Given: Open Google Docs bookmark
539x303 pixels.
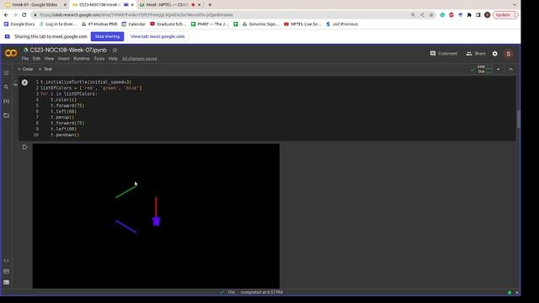Looking at the screenshot, I should point(19,24).
